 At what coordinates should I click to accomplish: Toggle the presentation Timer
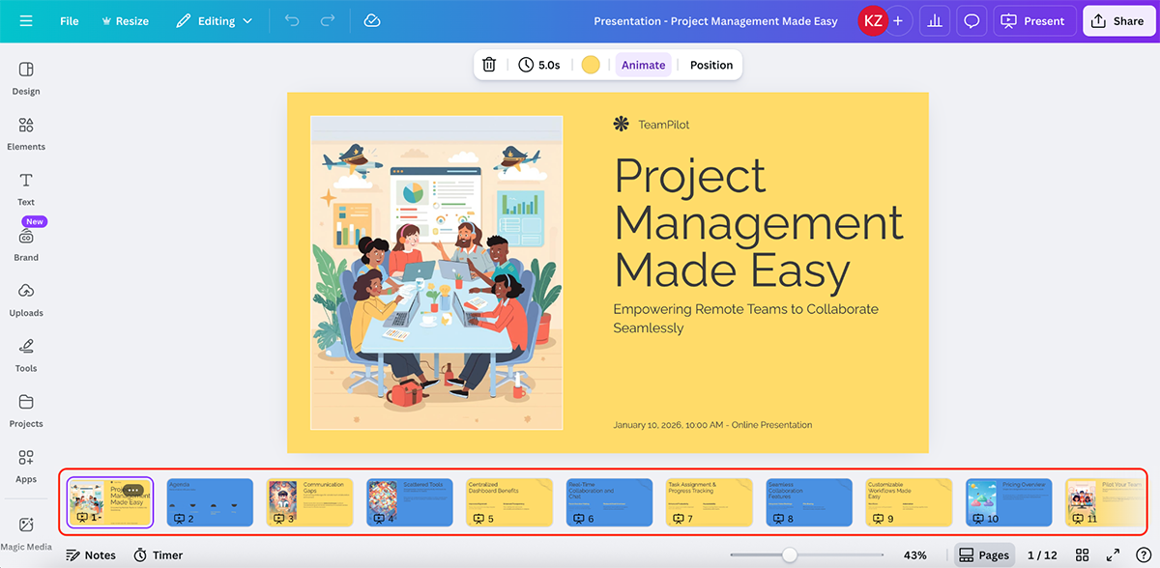point(157,554)
